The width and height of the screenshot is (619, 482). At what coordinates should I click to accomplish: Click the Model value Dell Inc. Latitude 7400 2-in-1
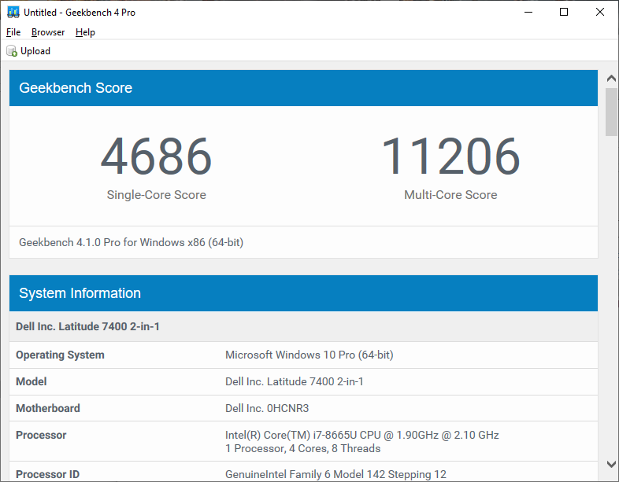pos(294,381)
